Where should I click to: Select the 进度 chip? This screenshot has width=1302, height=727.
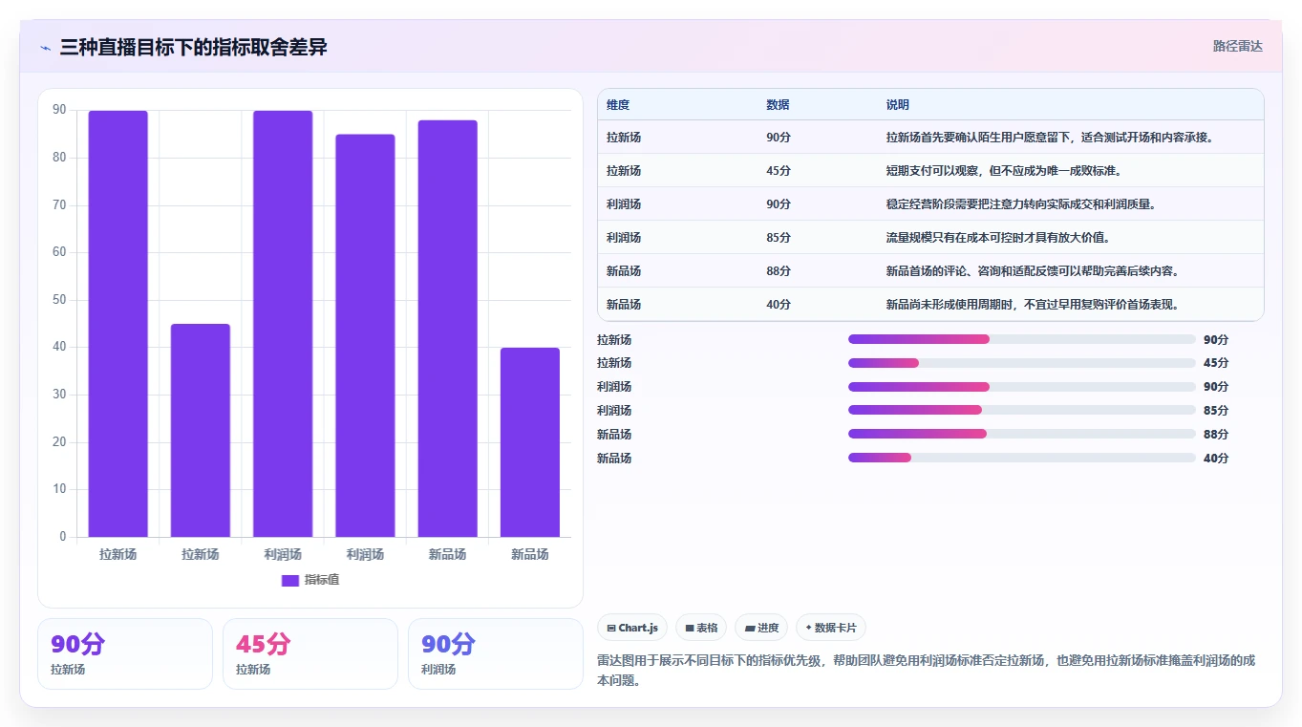761,628
